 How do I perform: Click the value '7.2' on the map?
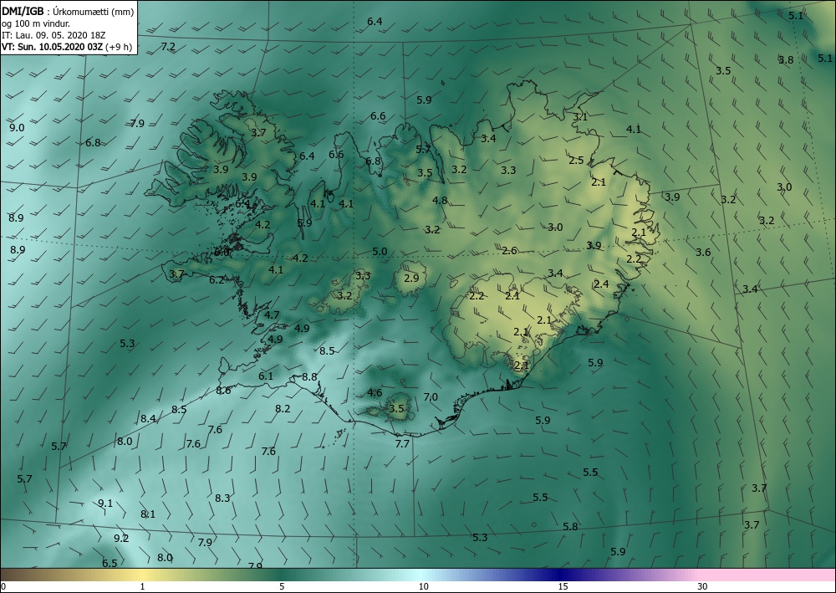click(168, 47)
